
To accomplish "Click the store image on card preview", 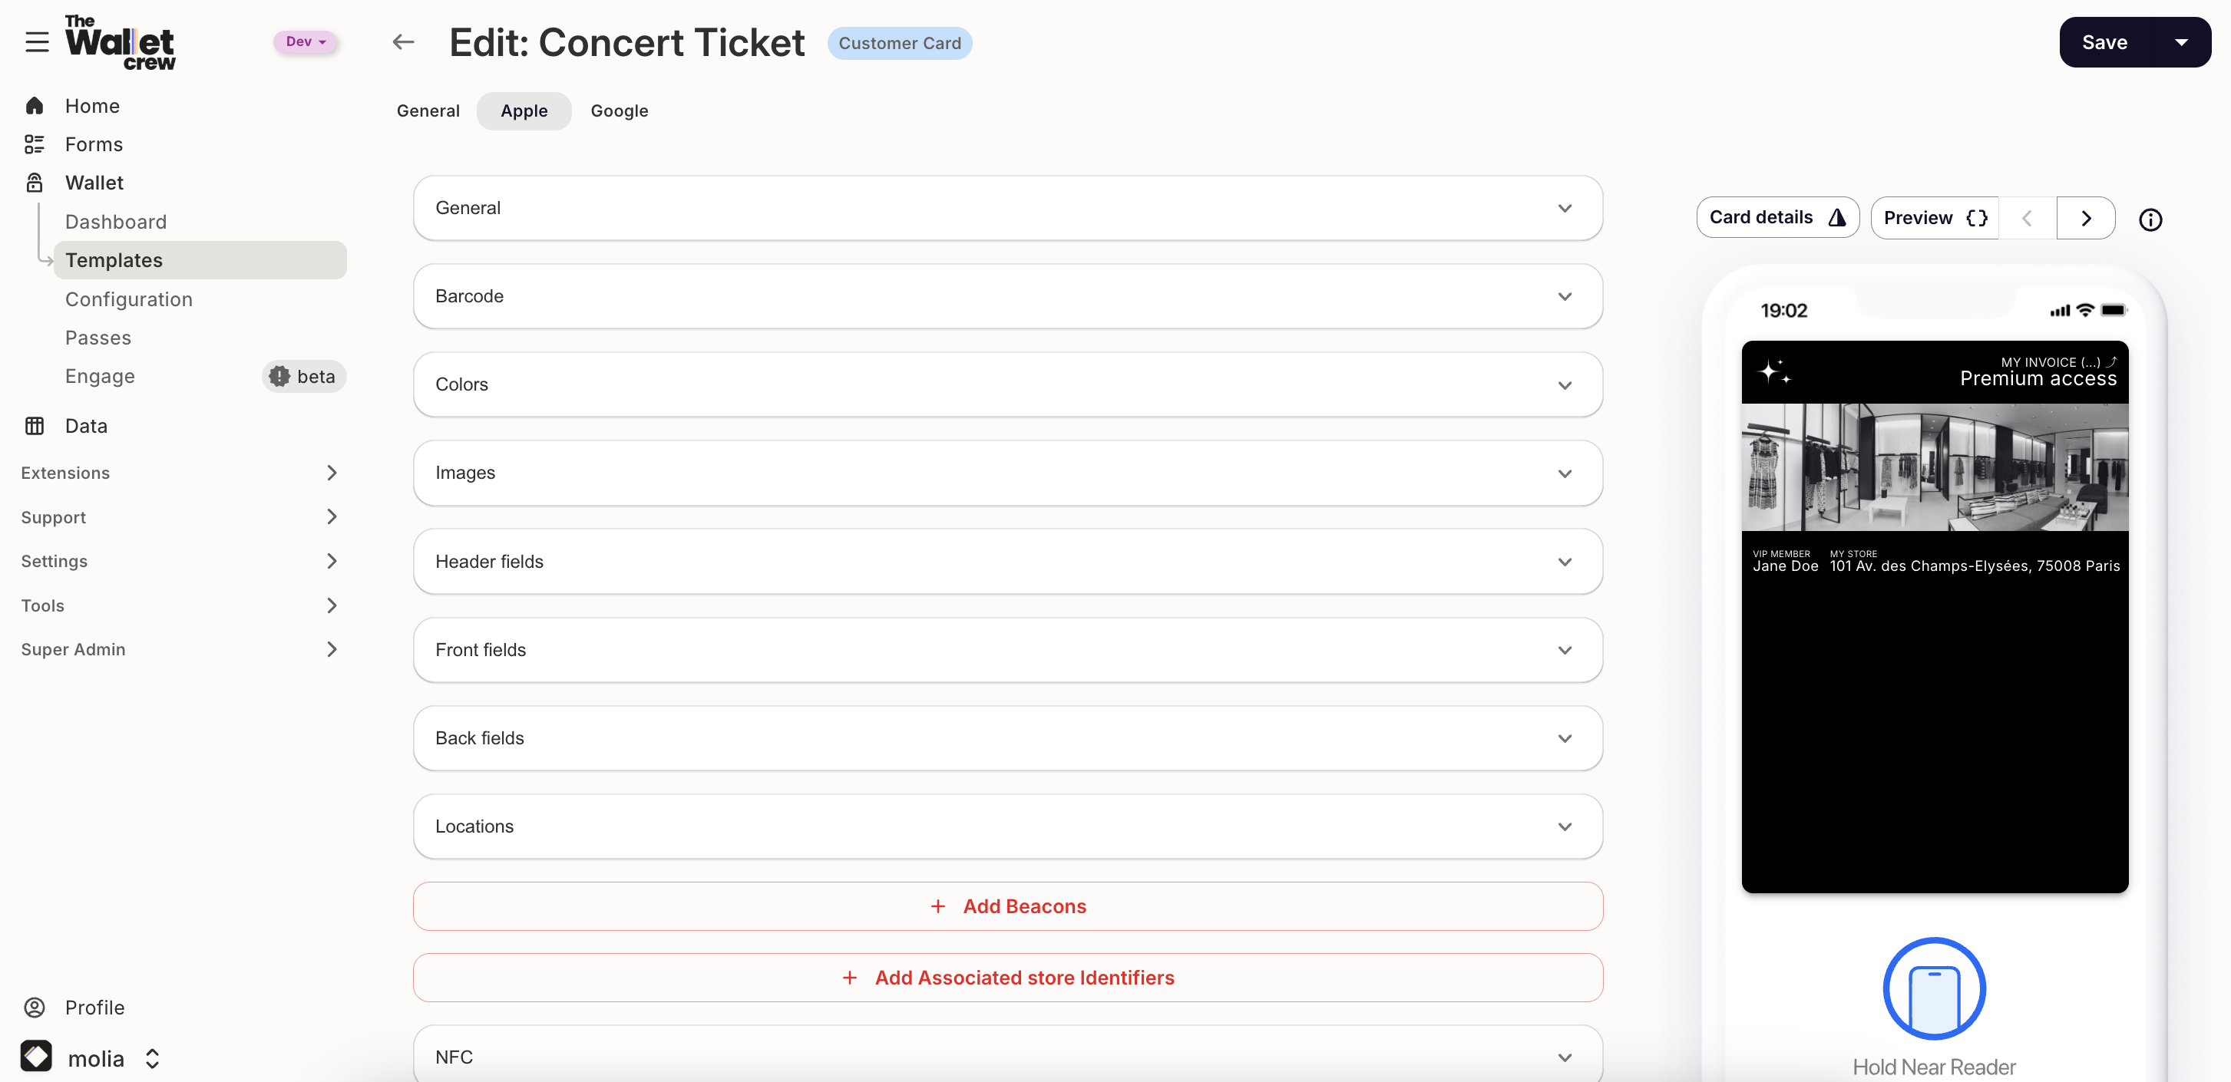I will point(1934,467).
